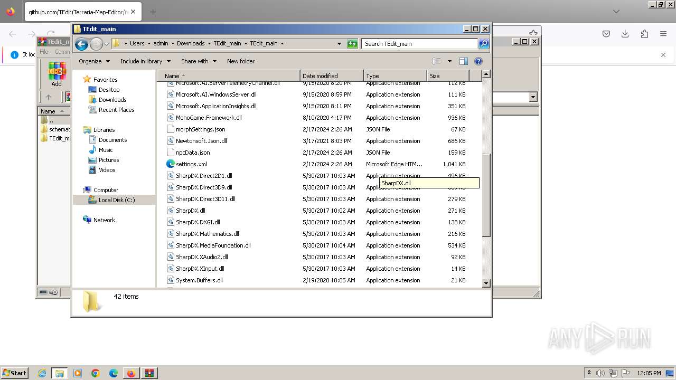Select Music library
The height and width of the screenshot is (380, 676).
tap(106, 150)
